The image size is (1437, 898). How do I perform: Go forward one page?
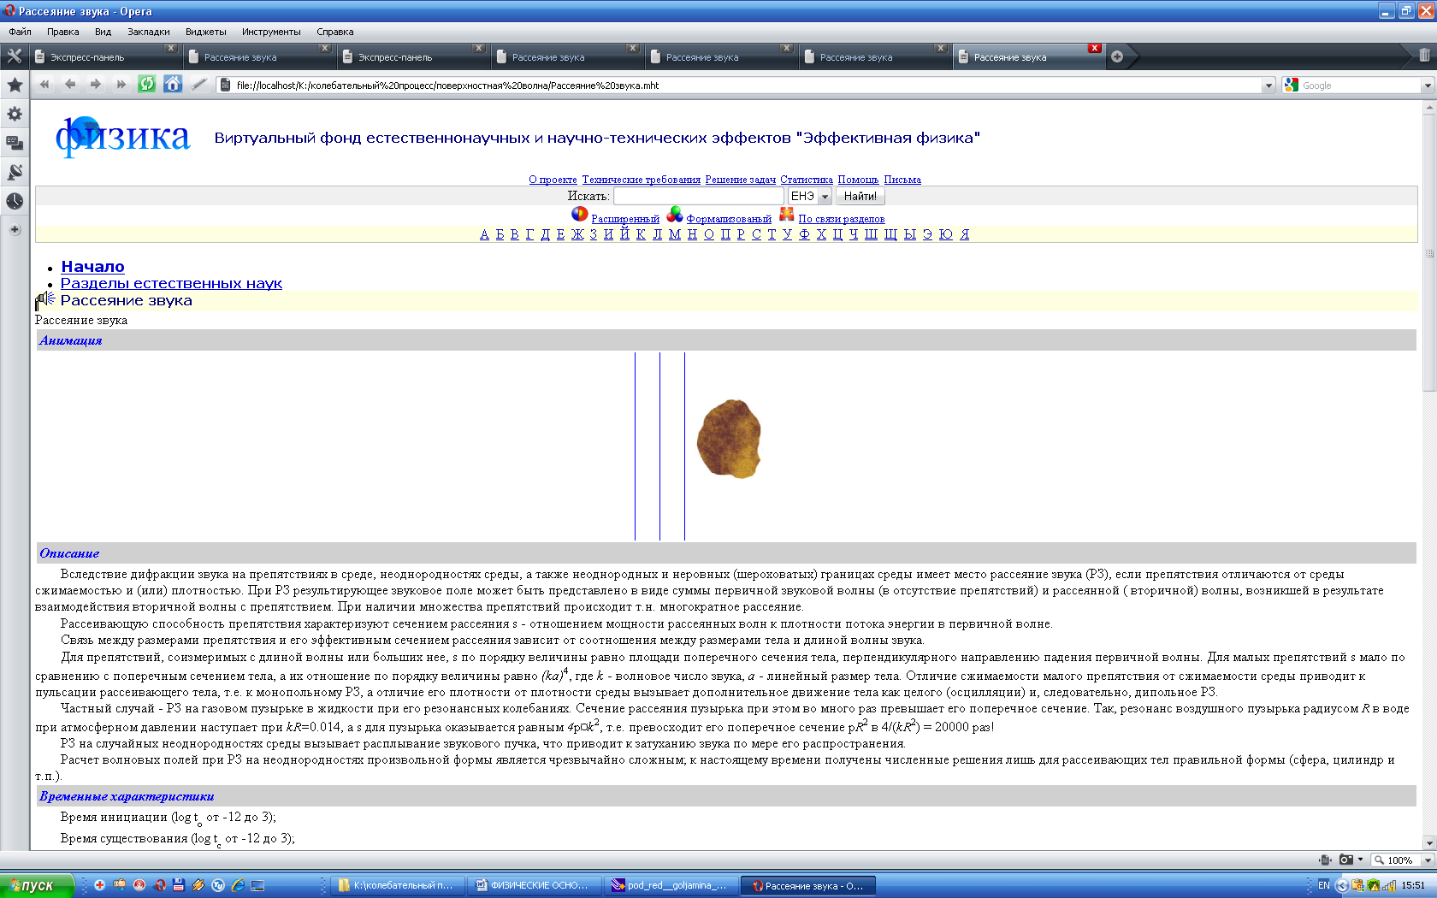coord(95,84)
